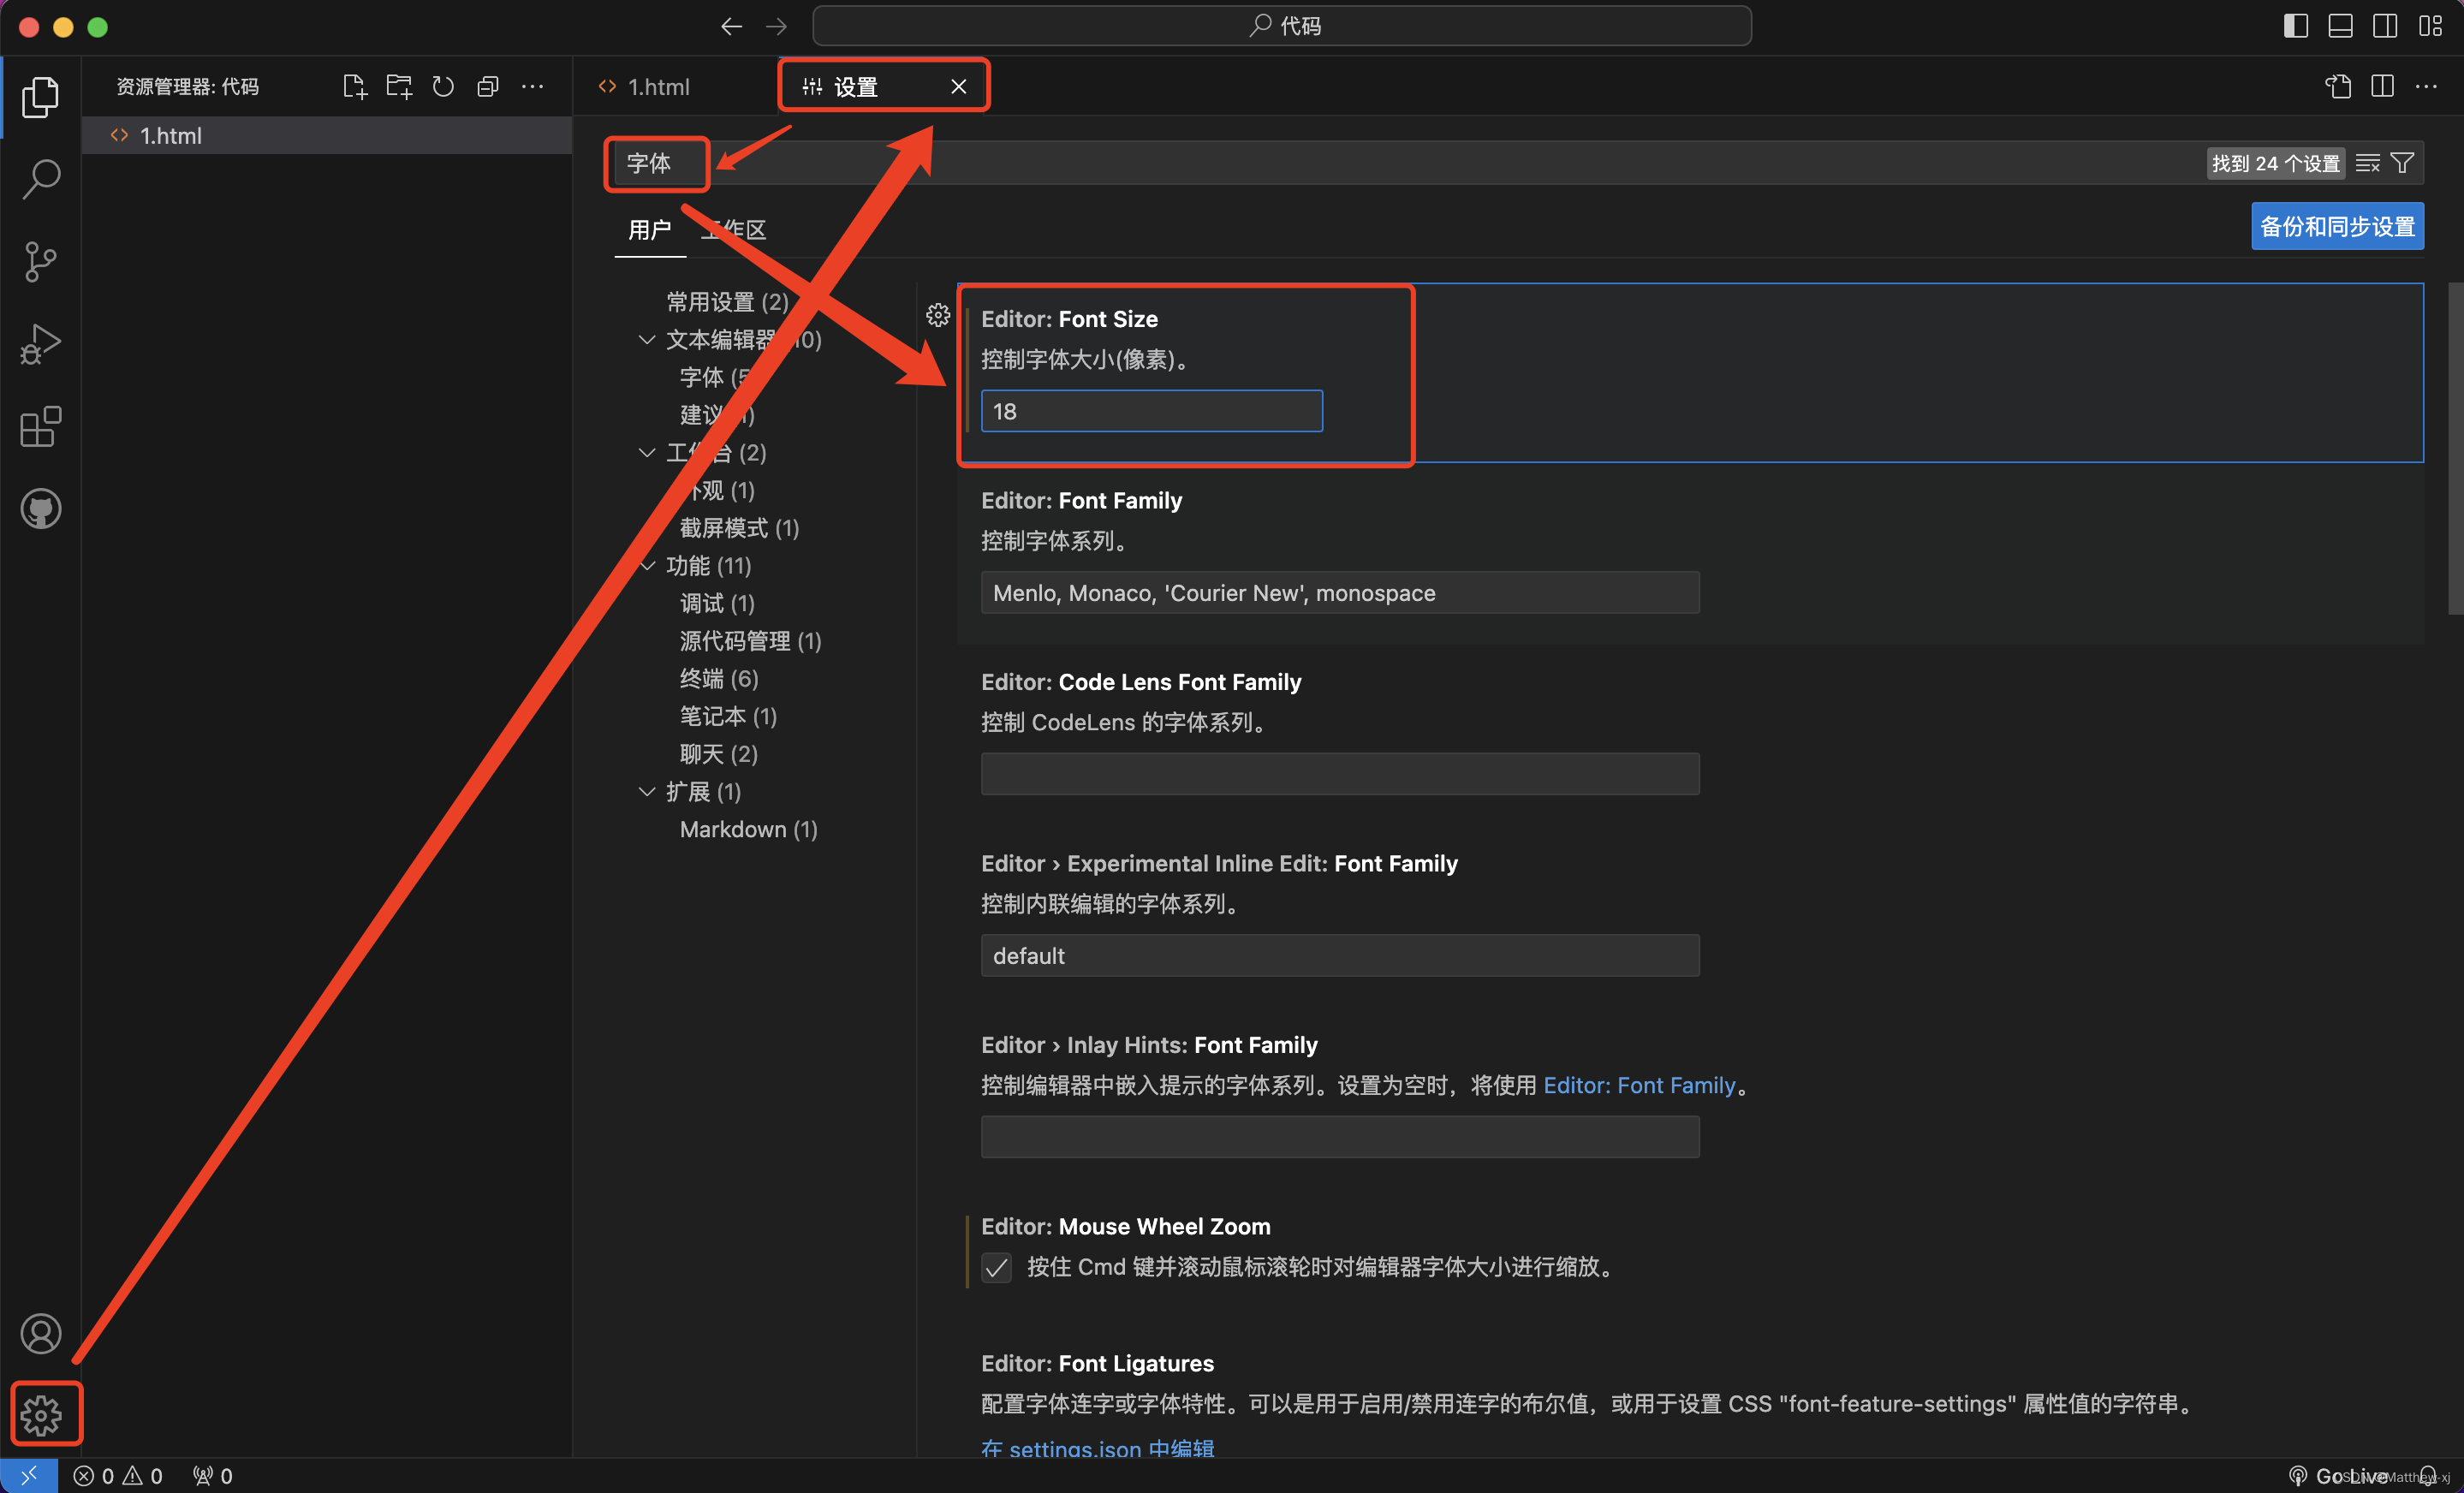Click New File icon in explorer

354,87
